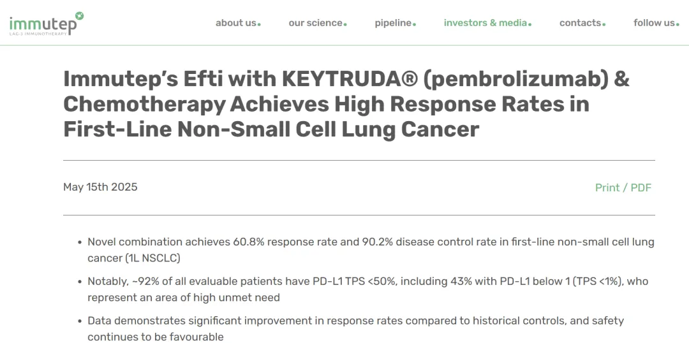Viewport: 689px width, 343px height.
Task: Open the 'our science' menu
Action: tap(315, 23)
